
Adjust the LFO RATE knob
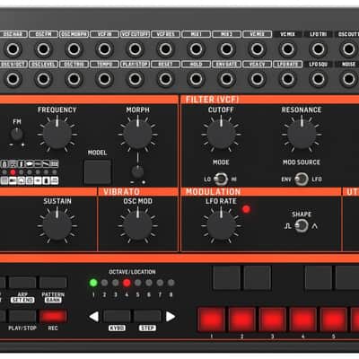(221, 225)
